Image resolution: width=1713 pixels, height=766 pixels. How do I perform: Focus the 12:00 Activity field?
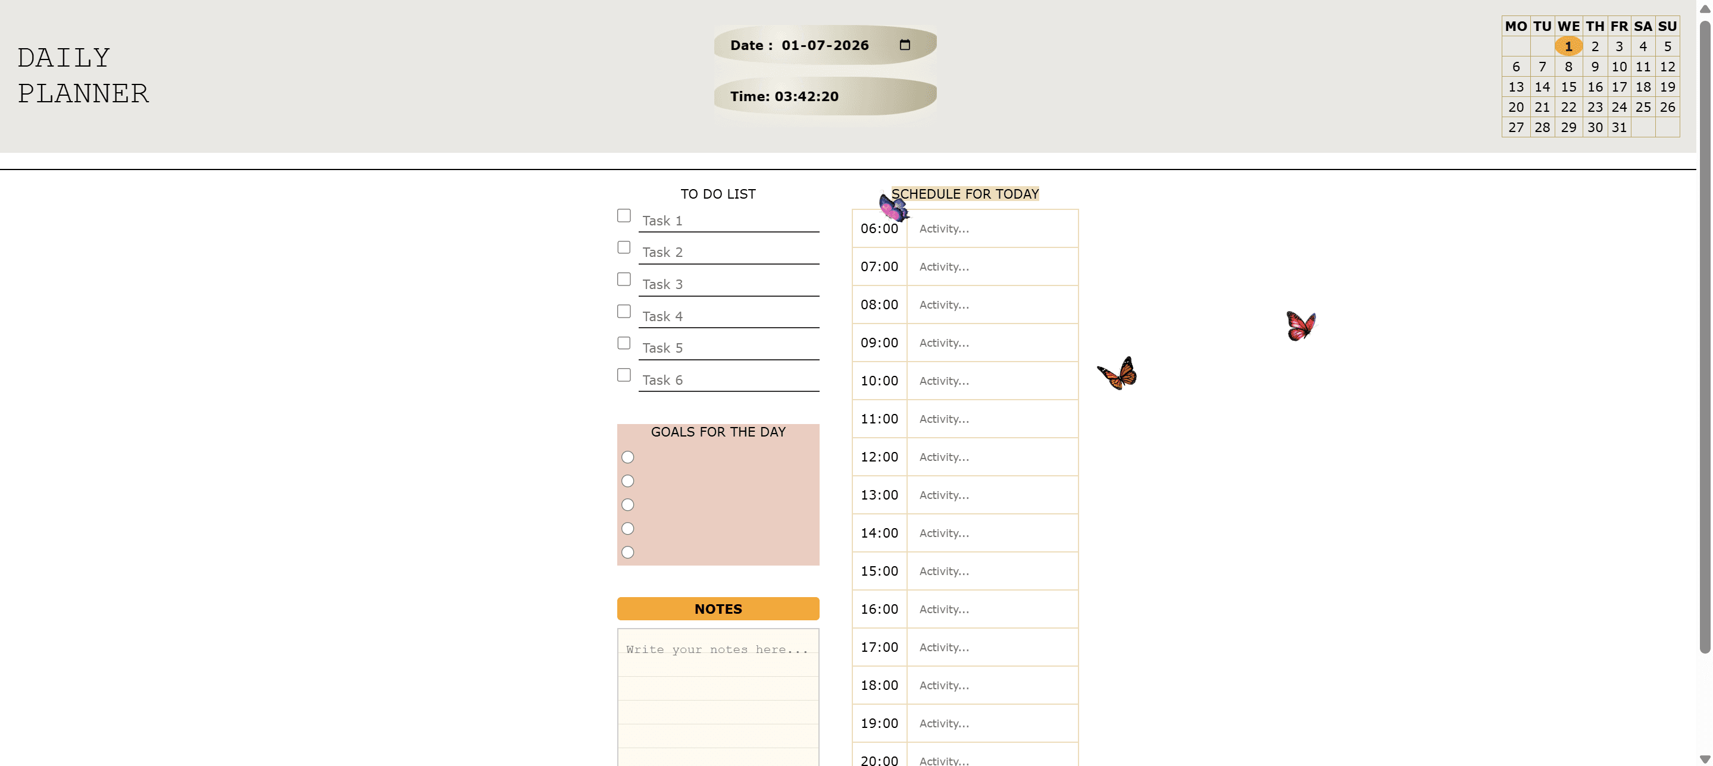[x=992, y=457]
